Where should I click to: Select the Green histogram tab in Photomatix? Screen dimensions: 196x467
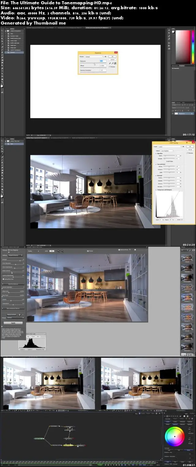[33, 336]
